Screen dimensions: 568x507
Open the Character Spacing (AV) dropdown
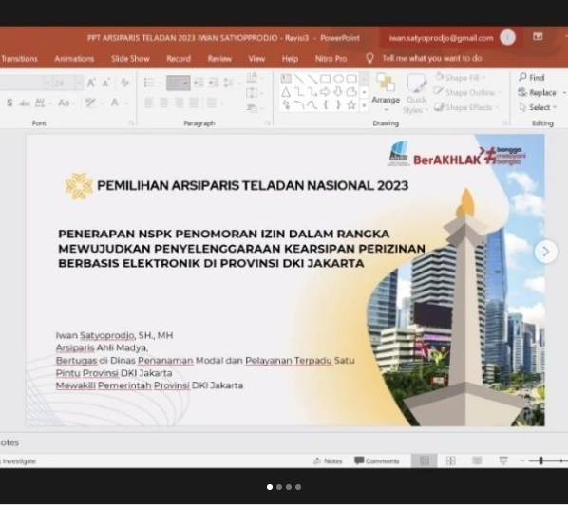pos(42,103)
